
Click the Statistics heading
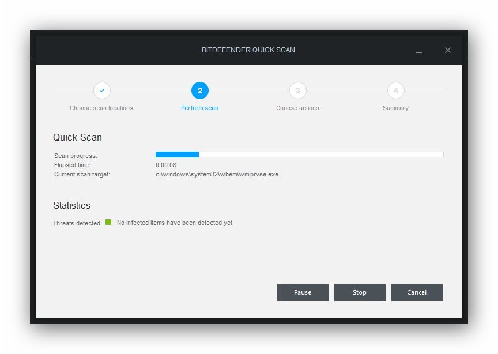72,206
